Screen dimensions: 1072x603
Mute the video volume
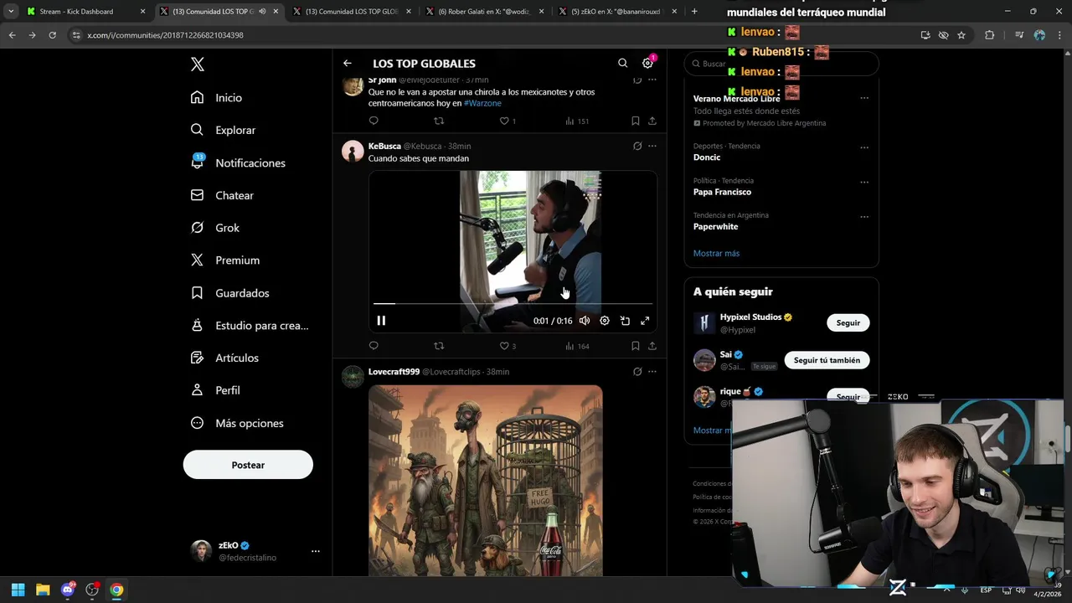(x=585, y=321)
